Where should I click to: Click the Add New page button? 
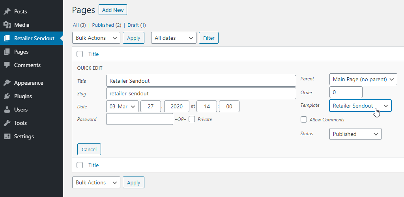pos(113,10)
